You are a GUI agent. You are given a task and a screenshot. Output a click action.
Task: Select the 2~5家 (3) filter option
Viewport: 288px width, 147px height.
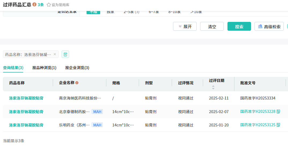pyautogui.click(x=131, y=12)
